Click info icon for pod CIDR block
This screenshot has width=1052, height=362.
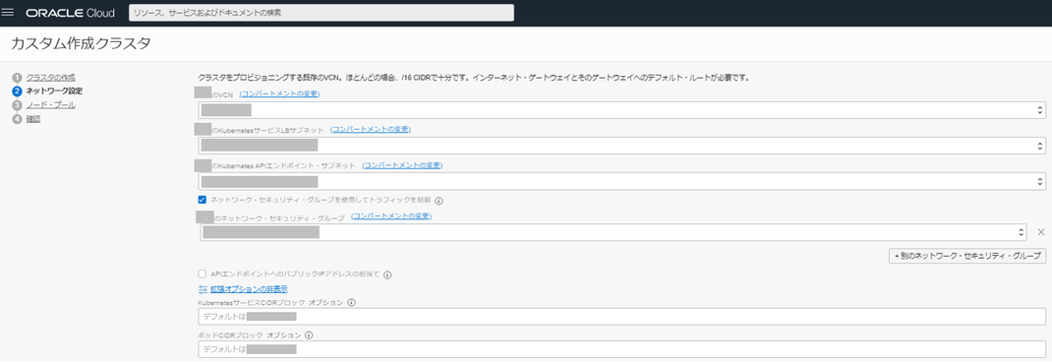309,335
